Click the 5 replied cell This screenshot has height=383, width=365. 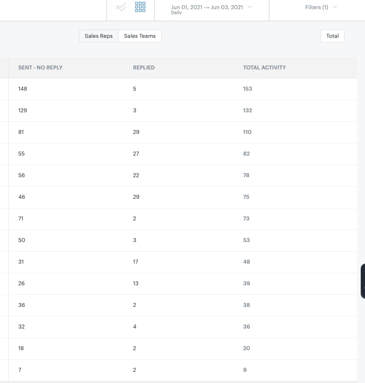[x=135, y=89]
